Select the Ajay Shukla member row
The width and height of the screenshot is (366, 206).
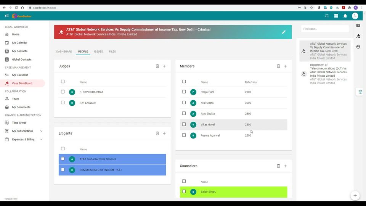coord(233,114)
